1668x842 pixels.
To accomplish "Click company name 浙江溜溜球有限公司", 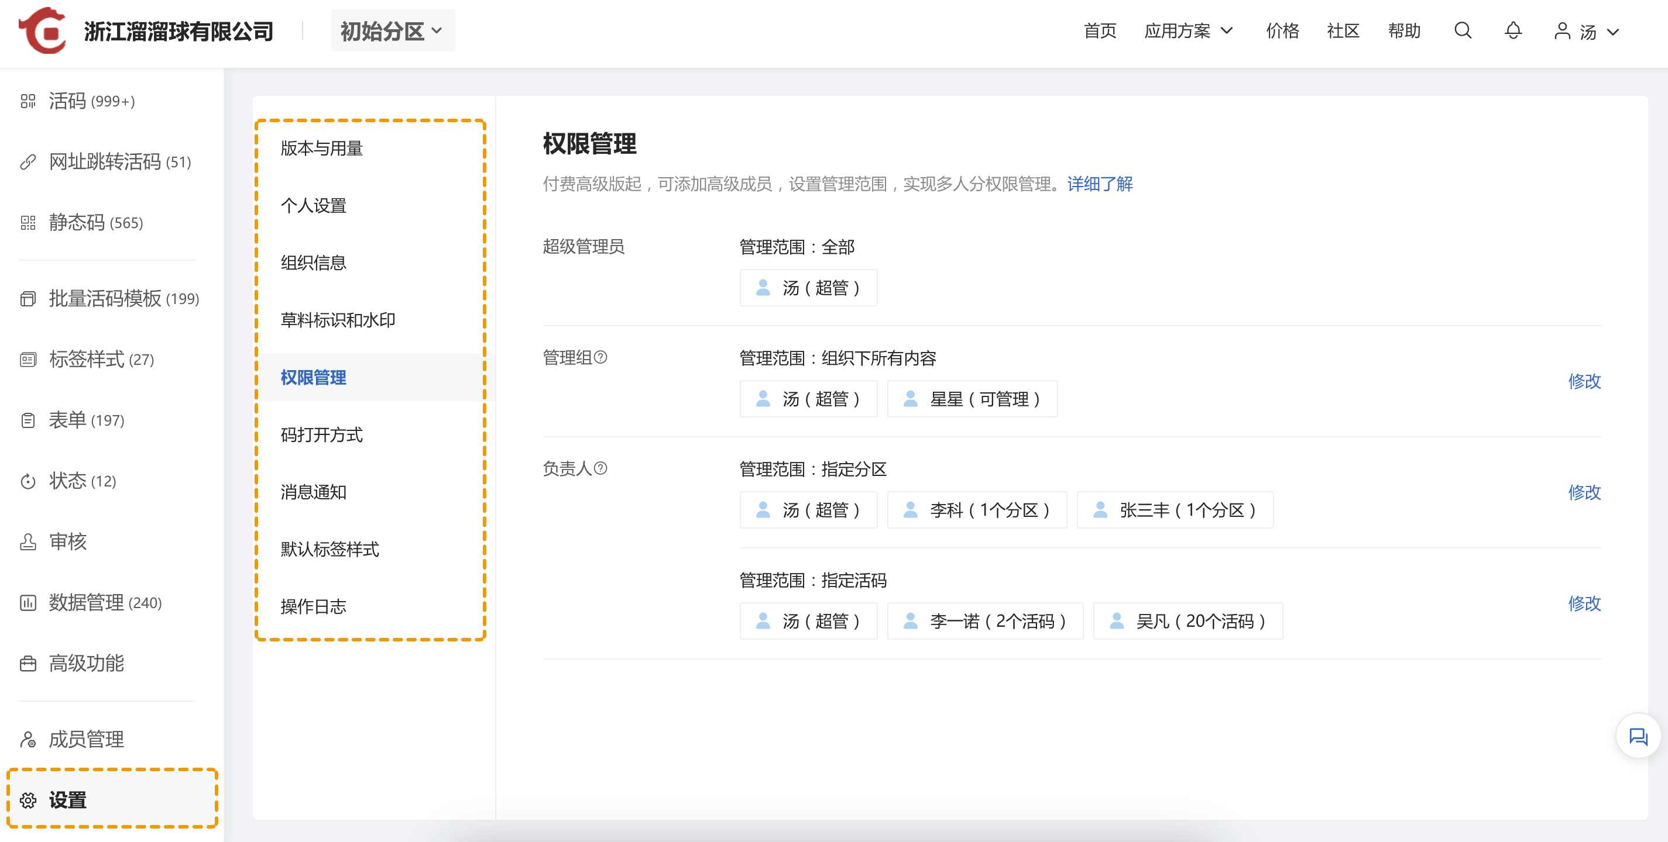I will 179,31.
